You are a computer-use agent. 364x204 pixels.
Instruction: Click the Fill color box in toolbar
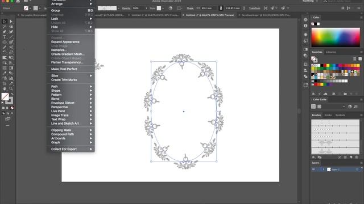point(5,96)
